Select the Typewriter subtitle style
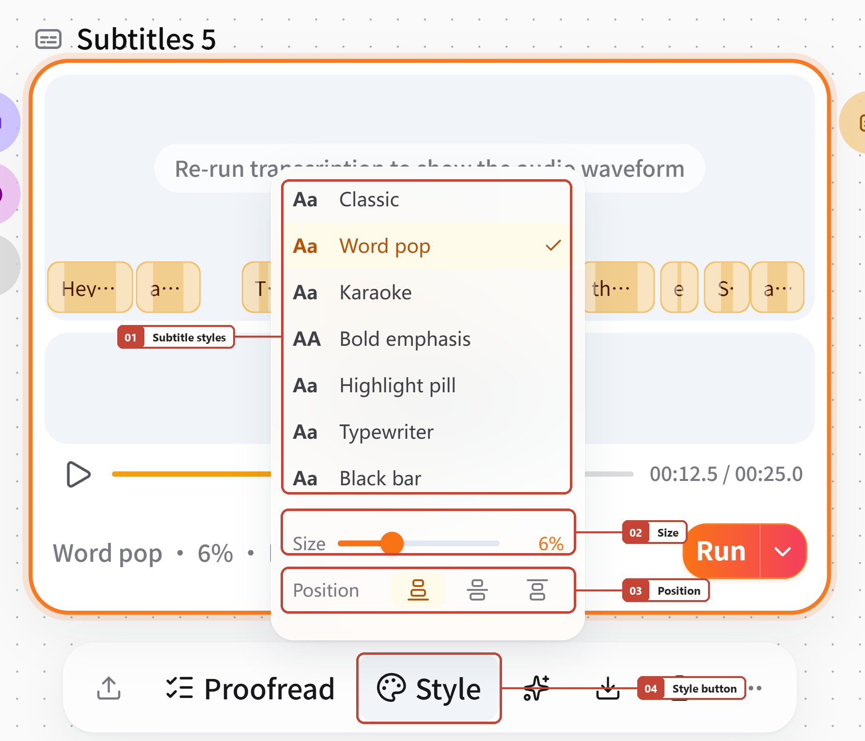Screen dimensions: 865x741 tap(426, 432)
